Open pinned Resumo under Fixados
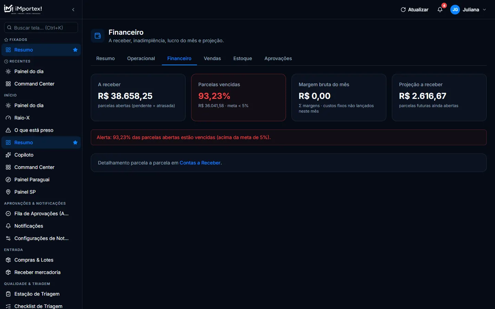 (x=41, y=50)
